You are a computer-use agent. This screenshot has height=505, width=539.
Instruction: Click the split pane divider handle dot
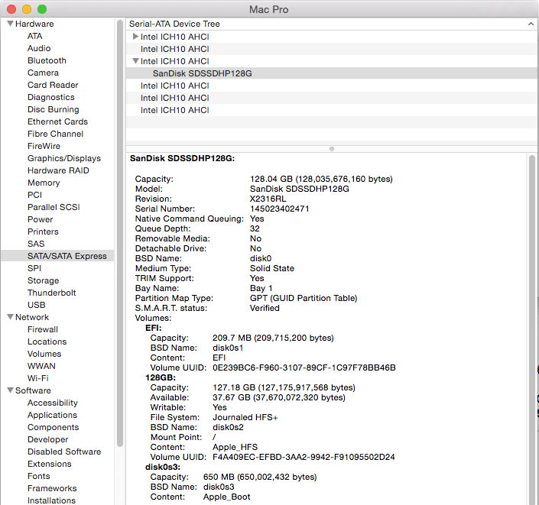pos(331,149)
